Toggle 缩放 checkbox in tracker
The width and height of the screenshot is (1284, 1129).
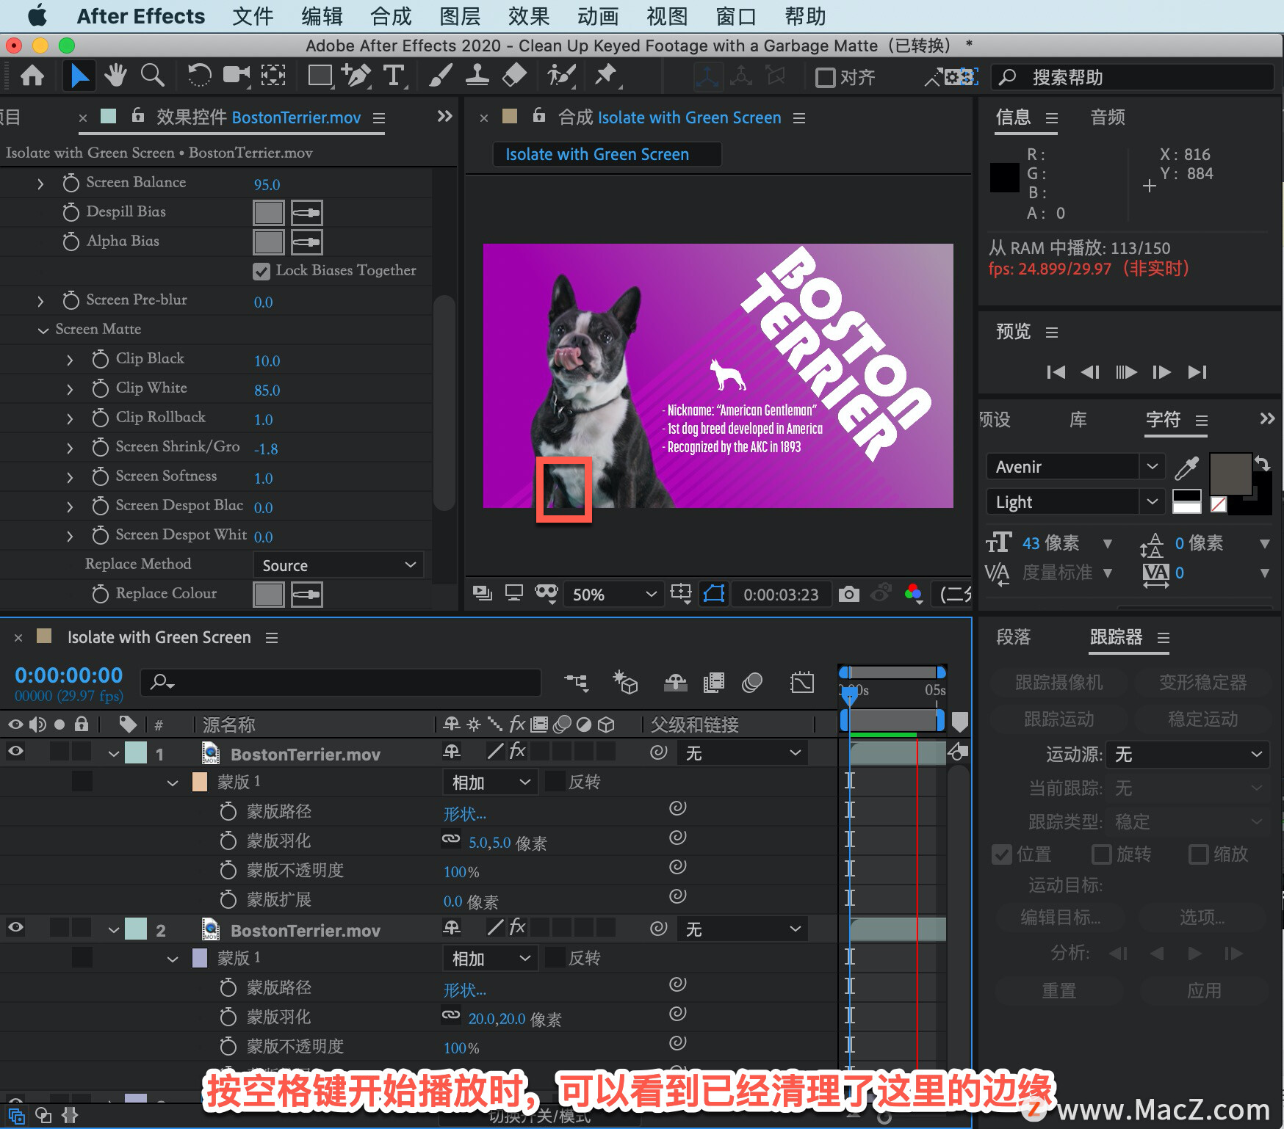[1198, 854]
